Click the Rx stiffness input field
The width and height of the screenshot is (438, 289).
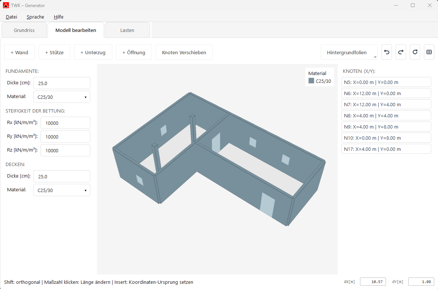(x=65, y=123)
